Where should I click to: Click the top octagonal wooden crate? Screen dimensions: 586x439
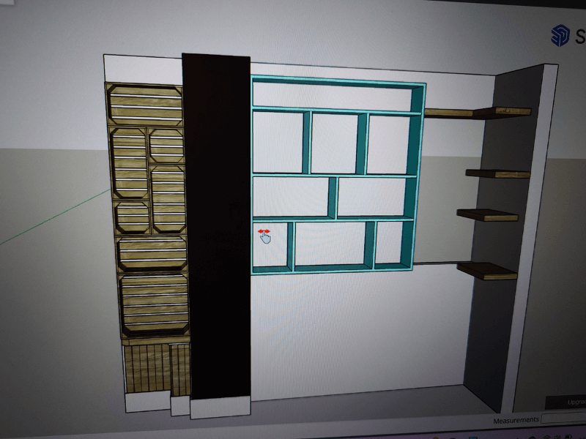145,105
